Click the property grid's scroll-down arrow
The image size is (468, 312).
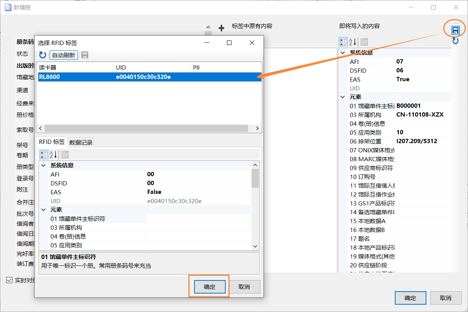pyautogui.click(x=255, y=246)
